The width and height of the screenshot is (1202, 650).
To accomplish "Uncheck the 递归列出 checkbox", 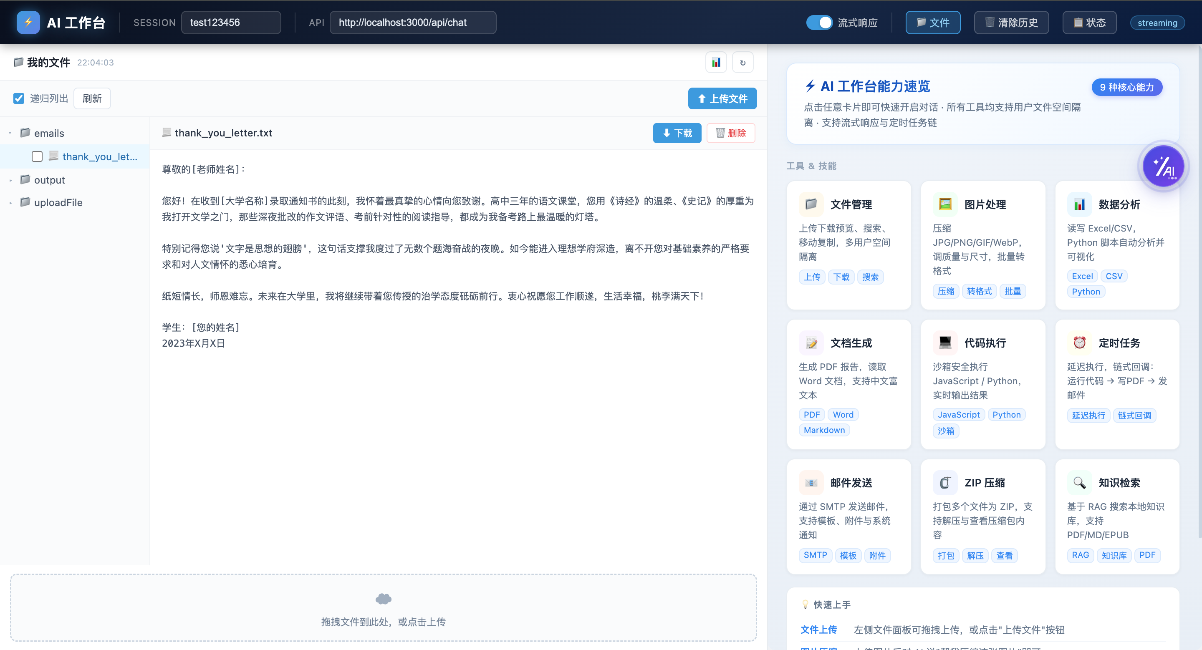I will point(19,98).
